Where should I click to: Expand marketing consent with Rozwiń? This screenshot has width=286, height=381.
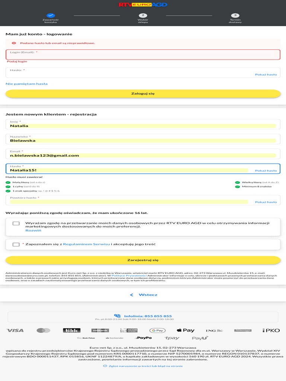pos(33,230)
